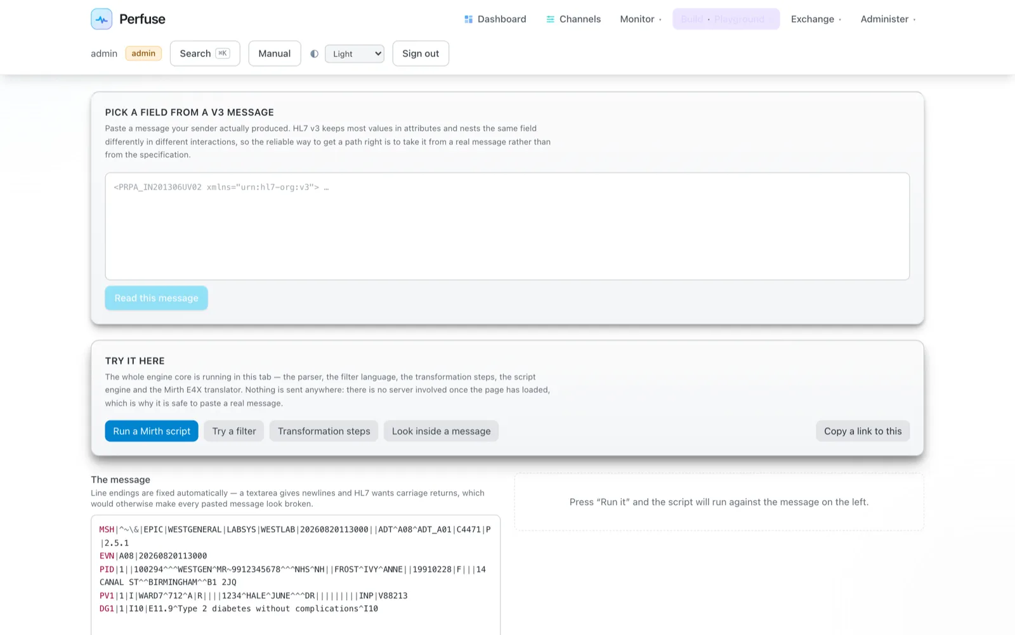The width and height of the screenshot is (1015, 635).
Task: Click the plain admin username text
Action: 104,53
